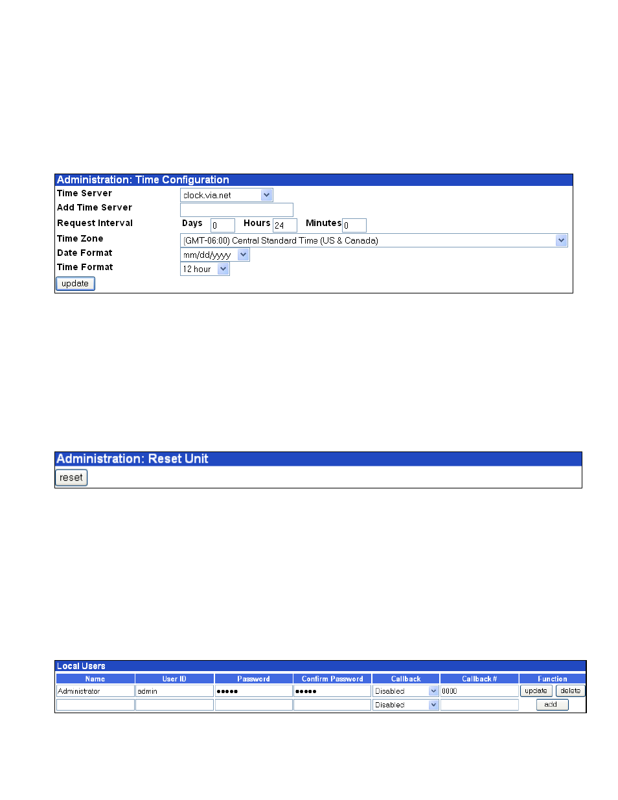Click the Add Time Server input field
The width and height of the screenshot is (618, 800).
[x=236, y=210]
